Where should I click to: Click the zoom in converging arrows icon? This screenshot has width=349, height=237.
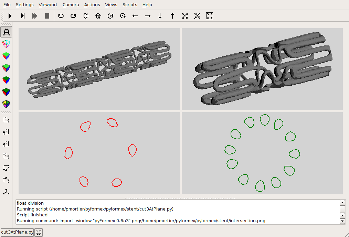(197, 16)
